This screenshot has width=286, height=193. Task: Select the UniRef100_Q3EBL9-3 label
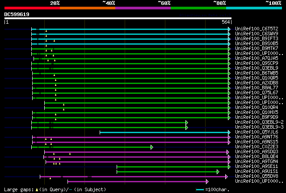[259, 127]
